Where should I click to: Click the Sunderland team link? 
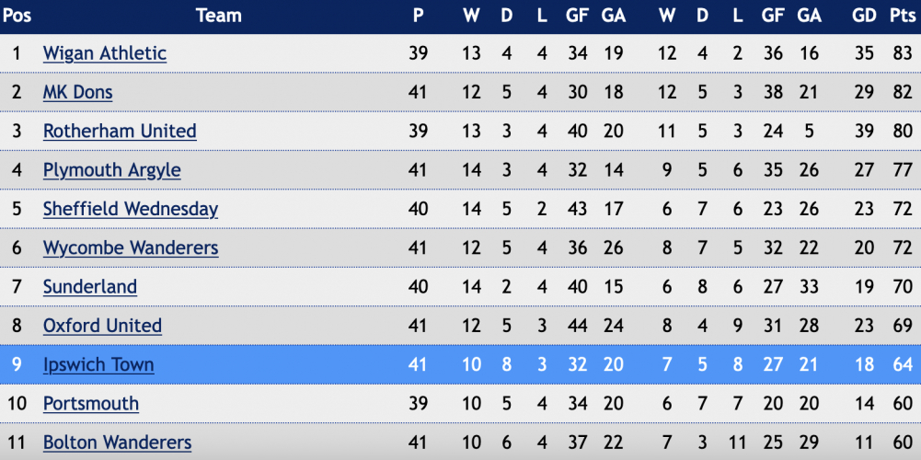(90, 287)
